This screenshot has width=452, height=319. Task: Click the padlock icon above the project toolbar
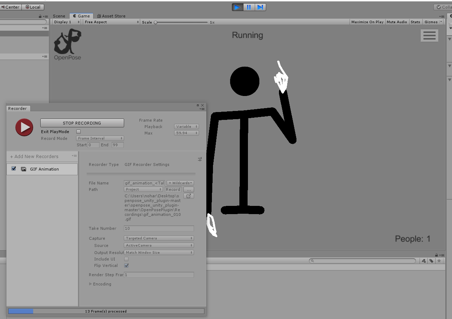(436, 255)
